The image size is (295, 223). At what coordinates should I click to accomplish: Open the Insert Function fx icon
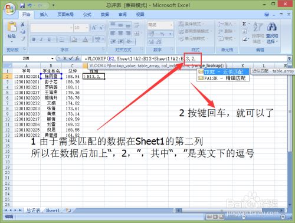click(x=77, y=58)
